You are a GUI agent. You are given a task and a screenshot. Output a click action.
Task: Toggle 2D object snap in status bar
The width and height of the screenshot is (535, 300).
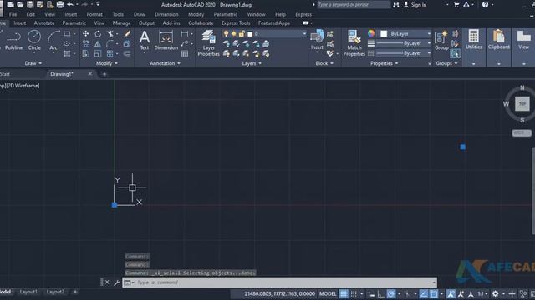point(434,294)
